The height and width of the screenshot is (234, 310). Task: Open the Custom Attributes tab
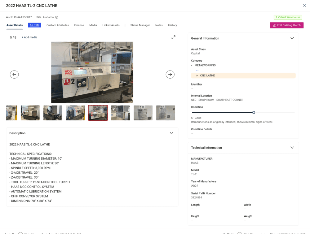pyautogui.click(x=58, y=25)
